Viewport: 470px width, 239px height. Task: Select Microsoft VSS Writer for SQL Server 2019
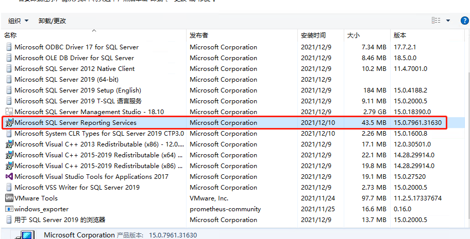[77, 187]
